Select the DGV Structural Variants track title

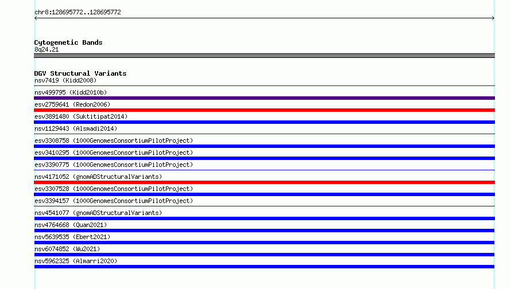pos(80,73)
